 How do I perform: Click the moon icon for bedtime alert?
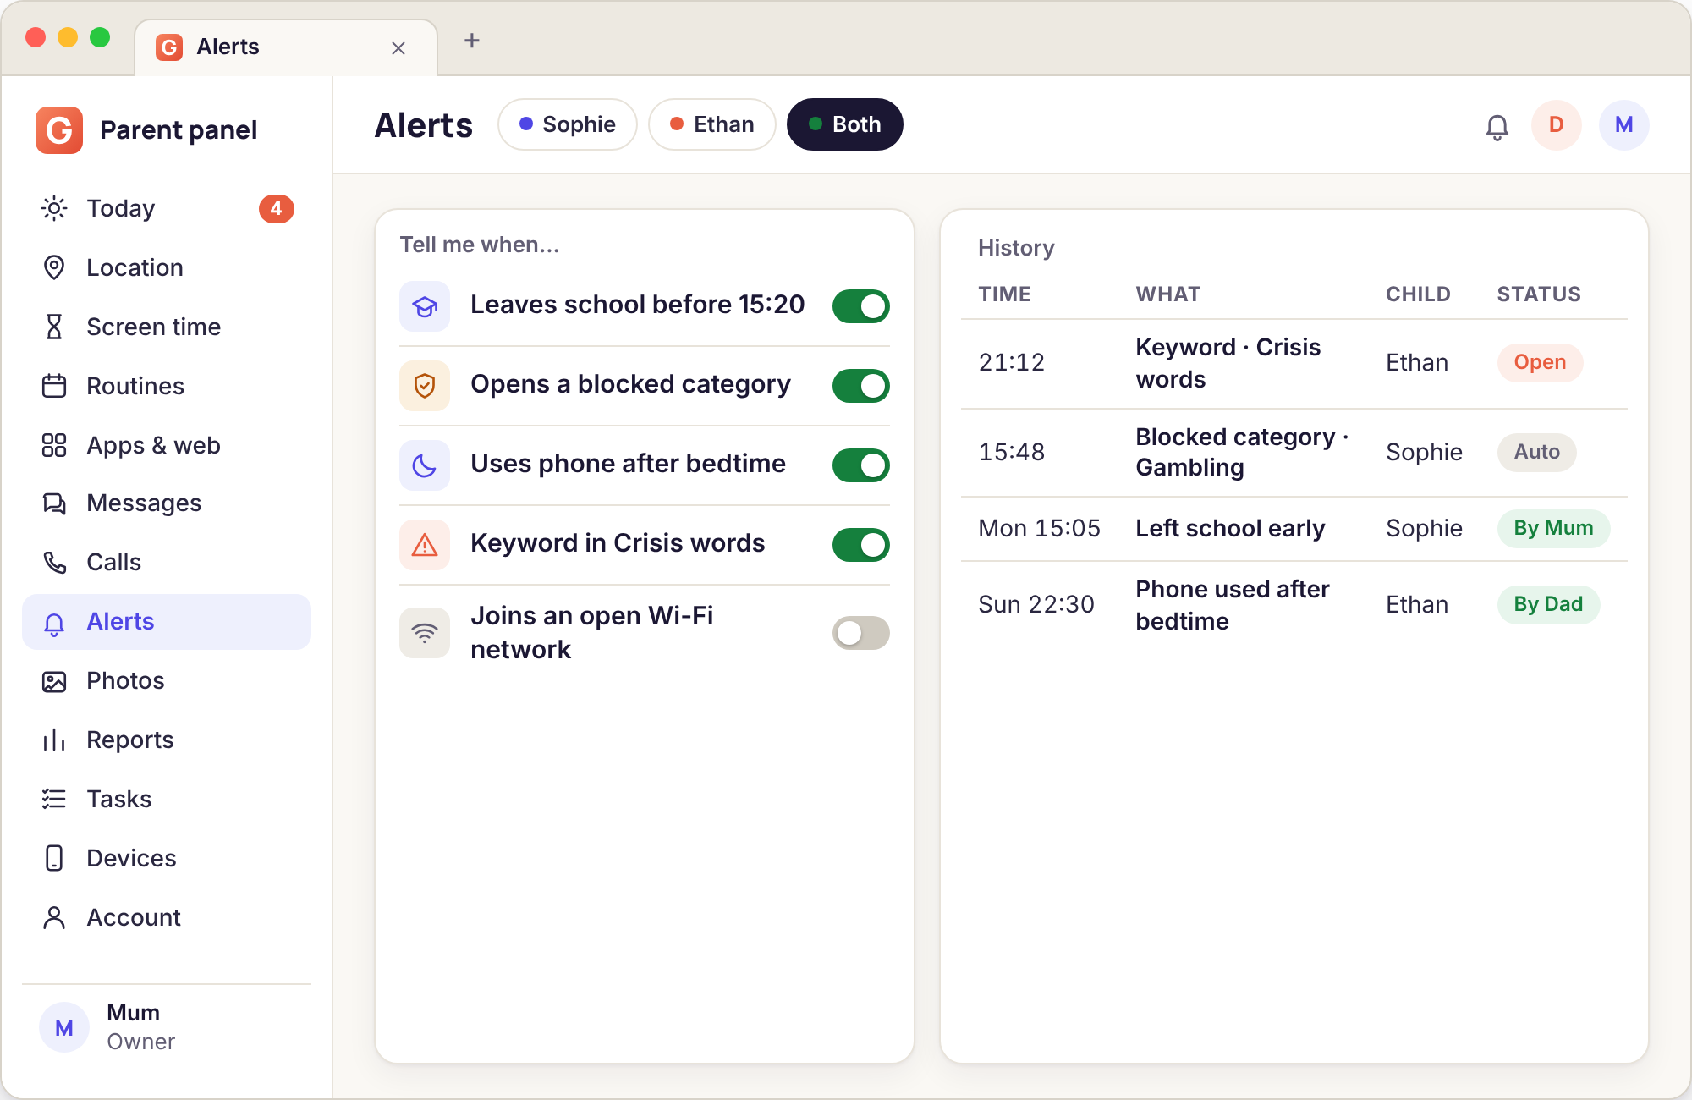[x=425, y=465]
